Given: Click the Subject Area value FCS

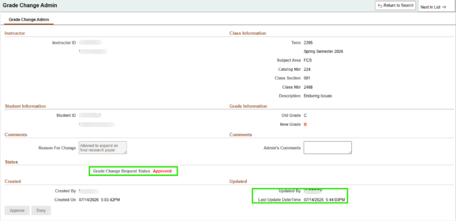Looking at the screenshot, I should coord(308,60).
